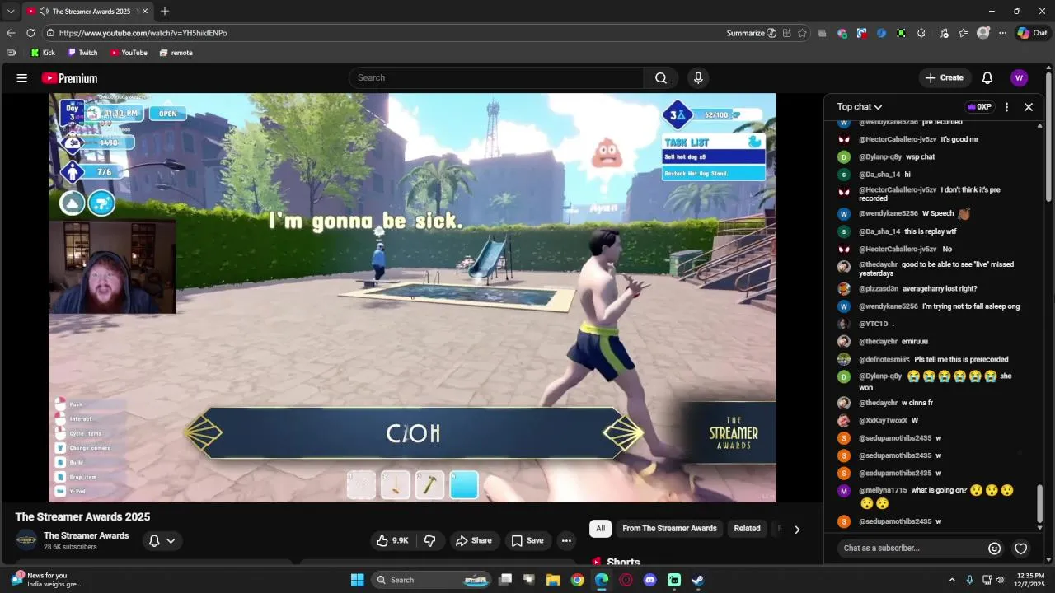1055x593 pixels.
Task: Open the emoji picker in chat
Action: [x=995, y=549]
